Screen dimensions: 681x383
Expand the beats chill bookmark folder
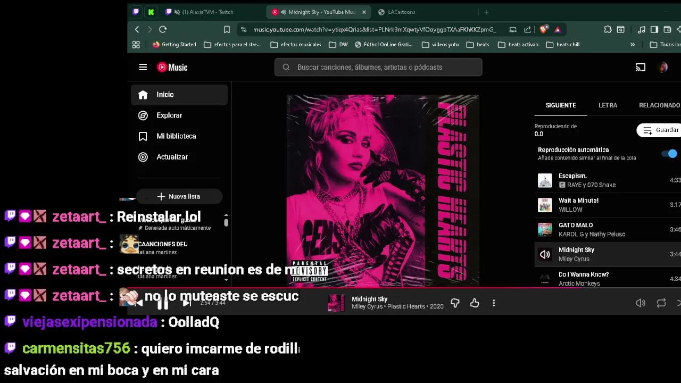point(563,45)
